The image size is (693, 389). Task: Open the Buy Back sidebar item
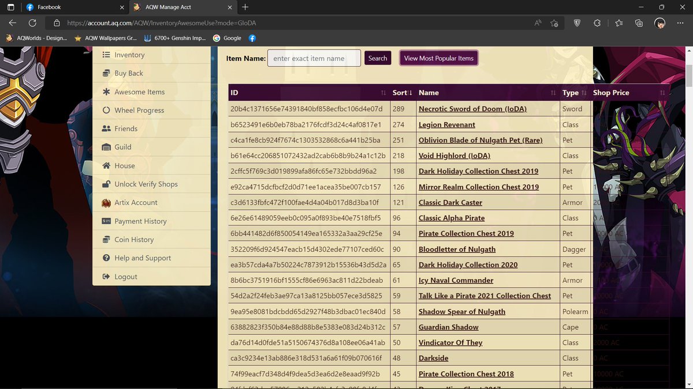[151, 73]
